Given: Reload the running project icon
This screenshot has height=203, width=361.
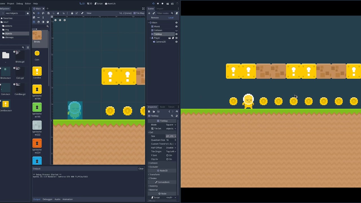Looking at the screenshot, I should click(153, 4).
